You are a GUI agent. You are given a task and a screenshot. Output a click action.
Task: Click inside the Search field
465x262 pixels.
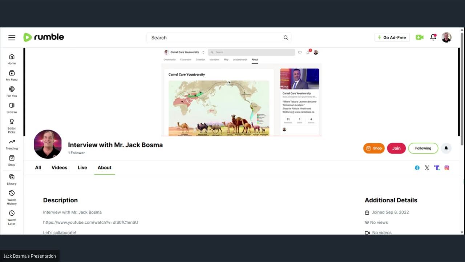(x=218, y=37)
